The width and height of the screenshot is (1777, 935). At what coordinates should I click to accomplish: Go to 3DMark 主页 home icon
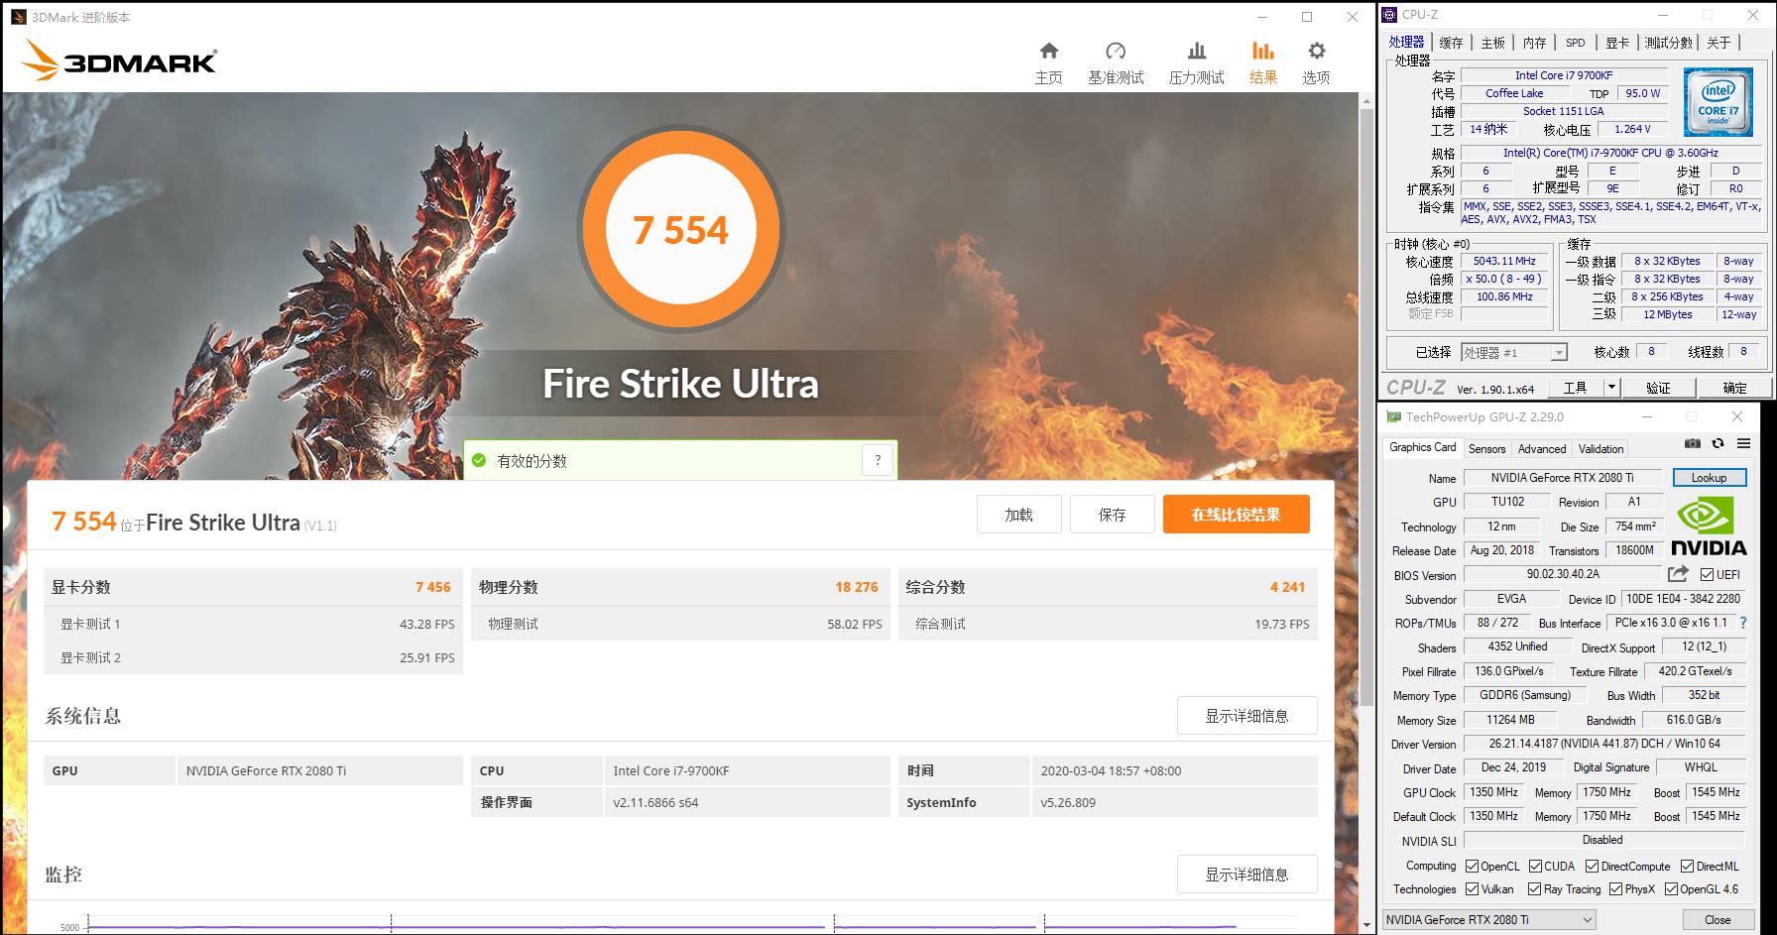[x=1048, y=52]
